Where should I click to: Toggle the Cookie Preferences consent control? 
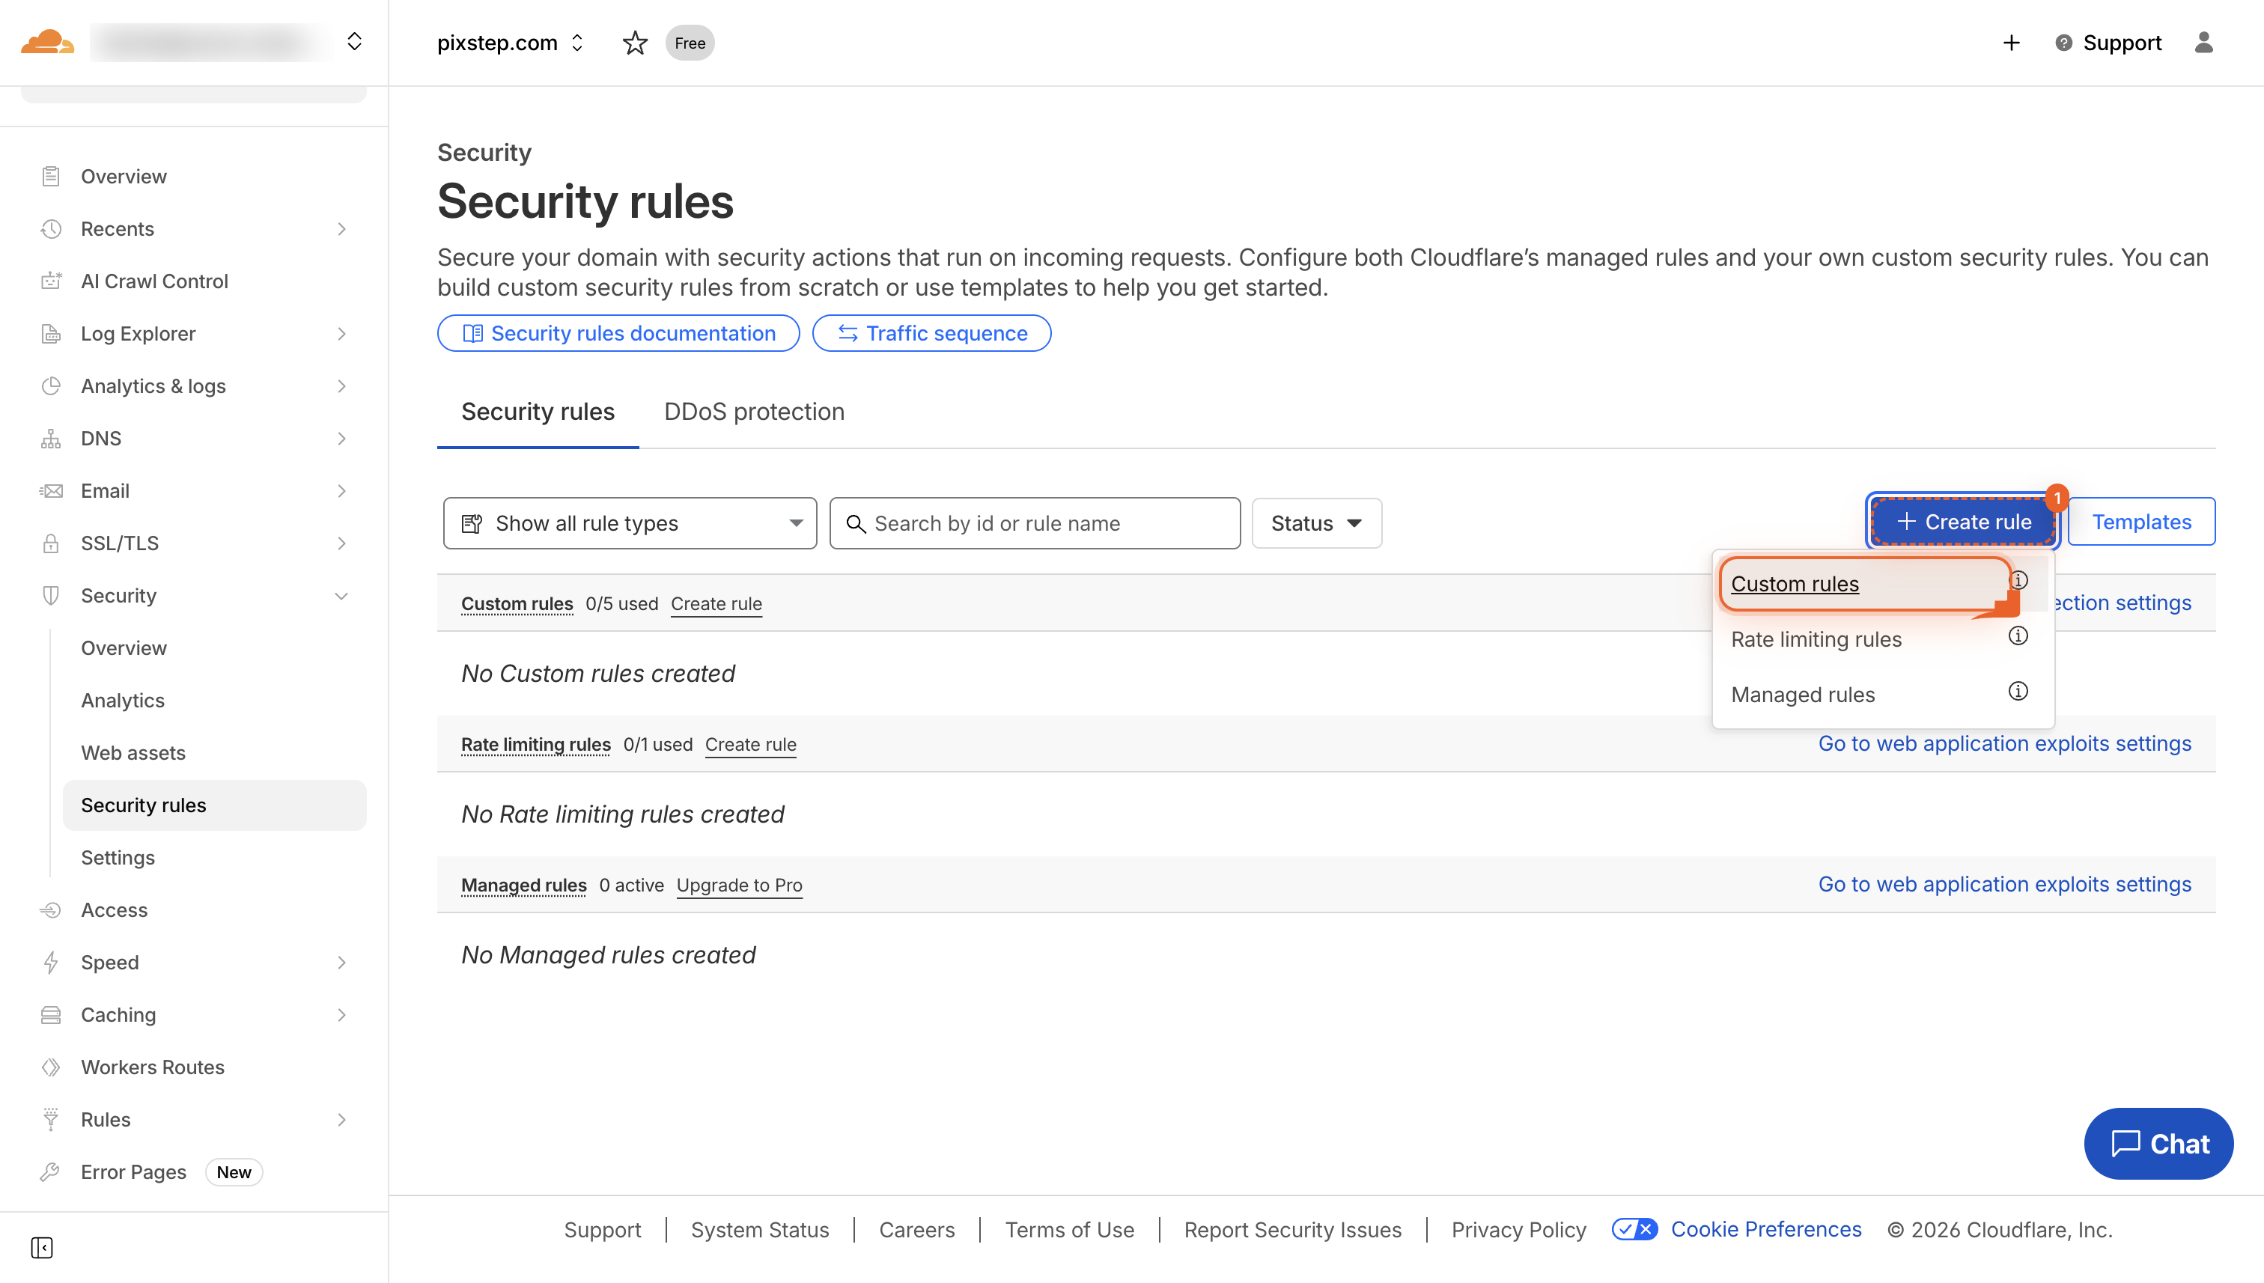pyautogui.click(x=1635, y=1228)
